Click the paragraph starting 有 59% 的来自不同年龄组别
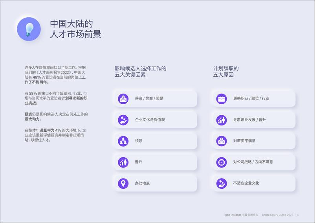The width and height of the screenshot is (315, 223). tap(56, 98)
